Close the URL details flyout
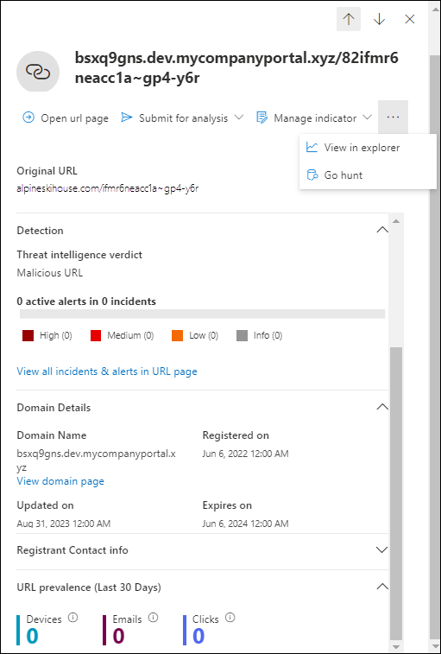This screenshot has width=441, height=654. 410,19
